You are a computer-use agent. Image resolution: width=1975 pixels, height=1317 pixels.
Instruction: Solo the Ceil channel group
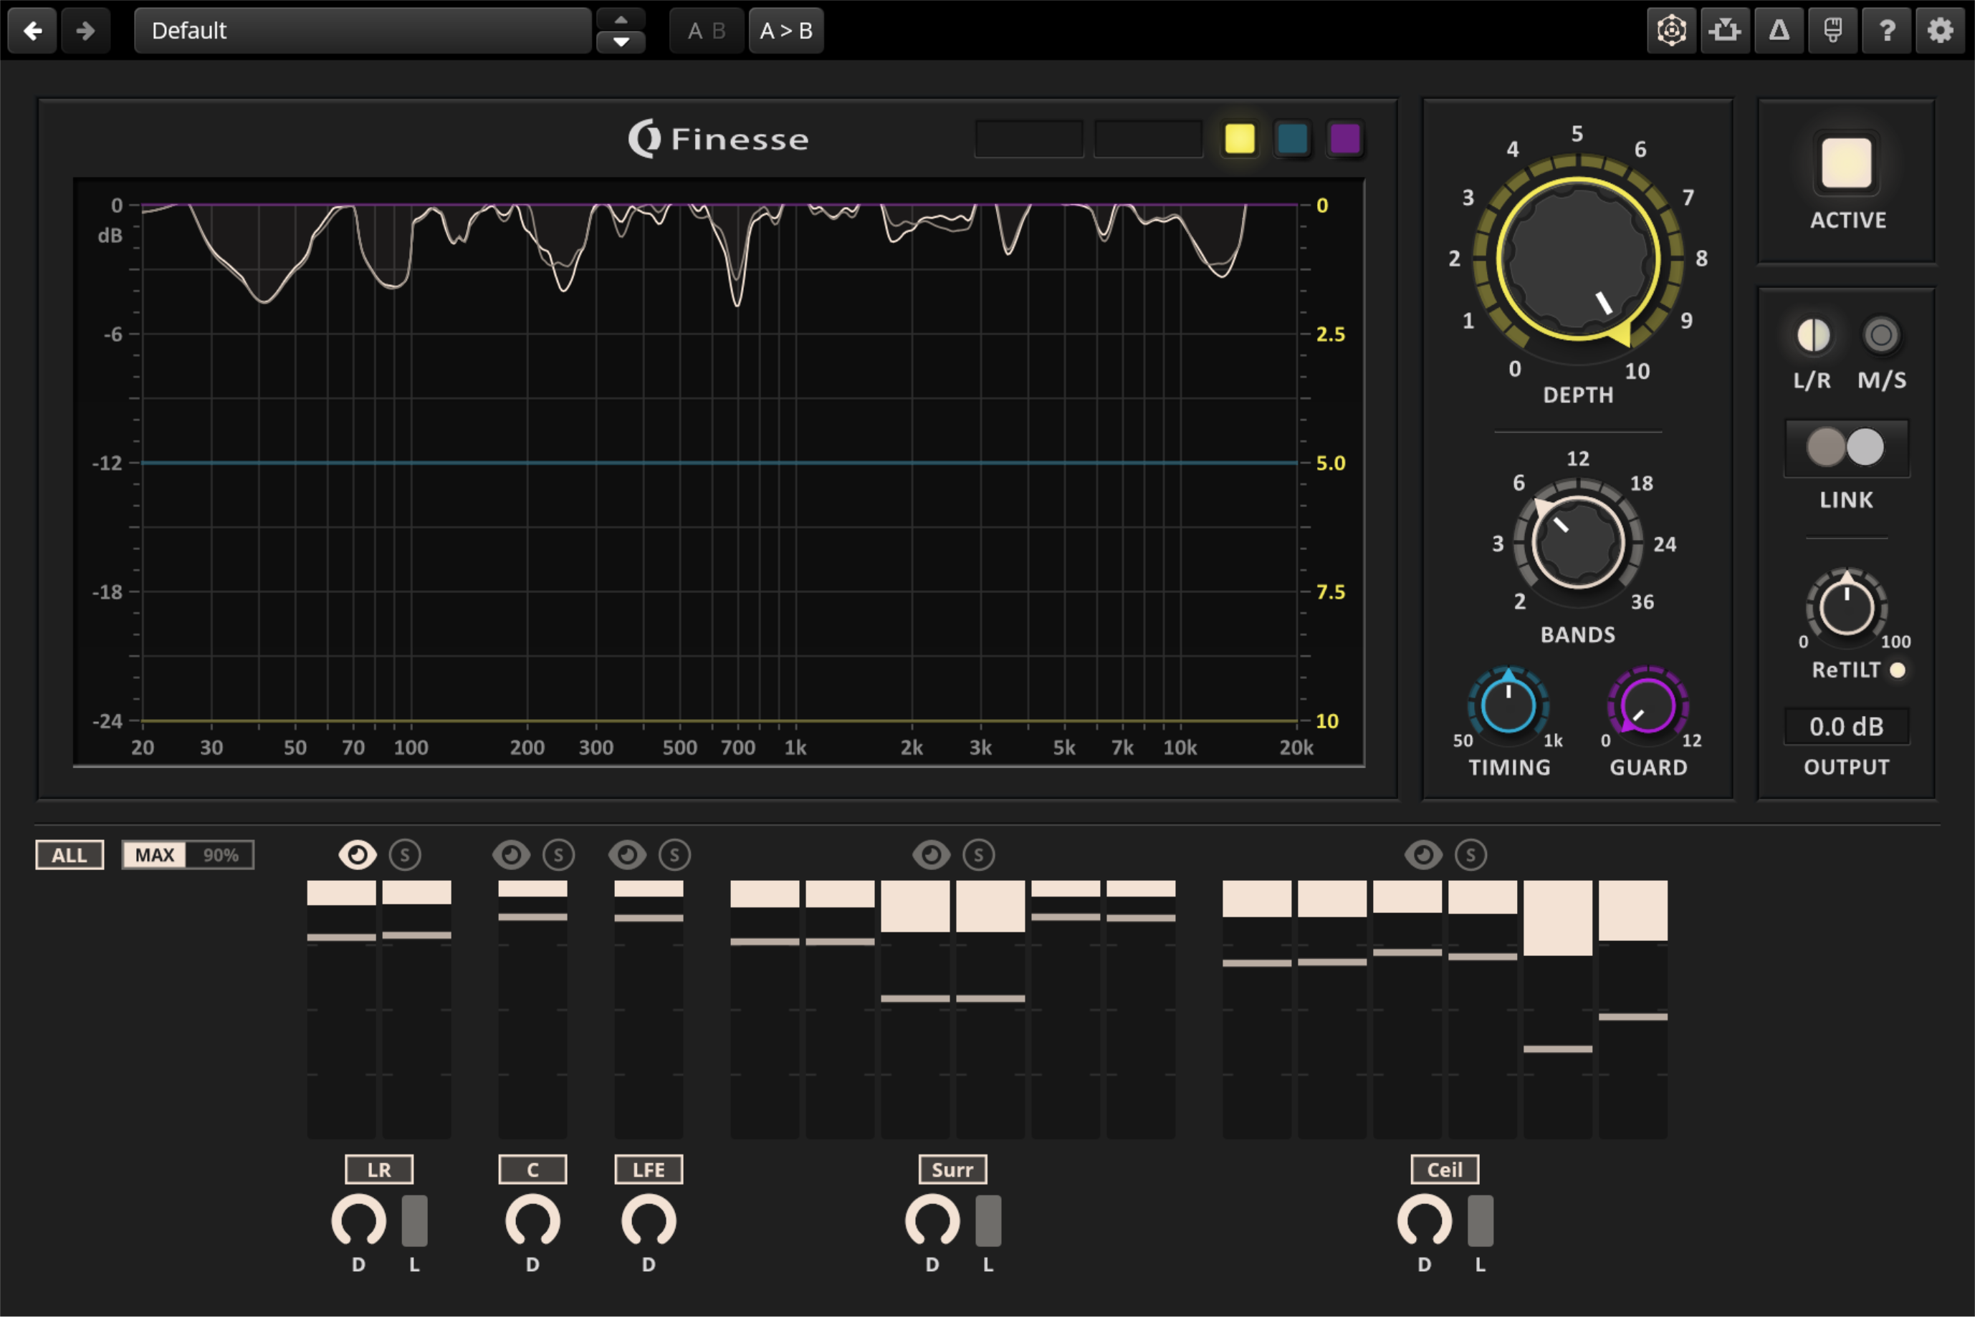pyautogui.click(x=1471, y=855)
